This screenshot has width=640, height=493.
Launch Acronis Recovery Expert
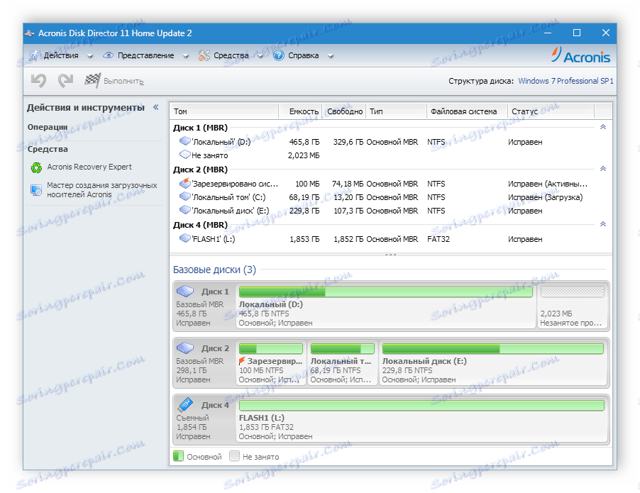(x=89, y=167)
